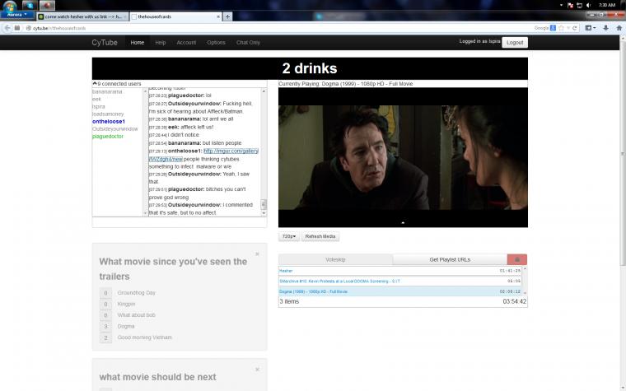
Task: Open the Hesher playlist item
Action: click(399, 271)
